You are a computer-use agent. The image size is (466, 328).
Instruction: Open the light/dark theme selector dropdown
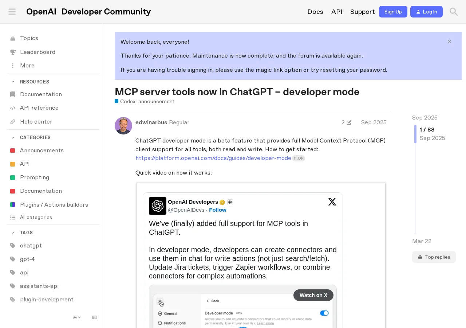pos(77,317)
